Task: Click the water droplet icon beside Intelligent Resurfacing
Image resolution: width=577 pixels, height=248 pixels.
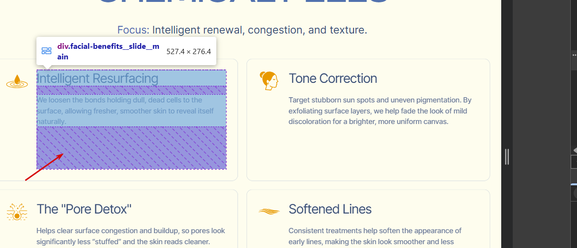Action: pos(17,81)
